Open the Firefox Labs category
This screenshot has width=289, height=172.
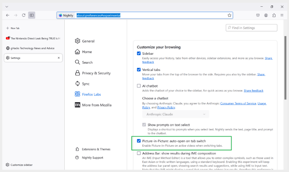point(88,94)
